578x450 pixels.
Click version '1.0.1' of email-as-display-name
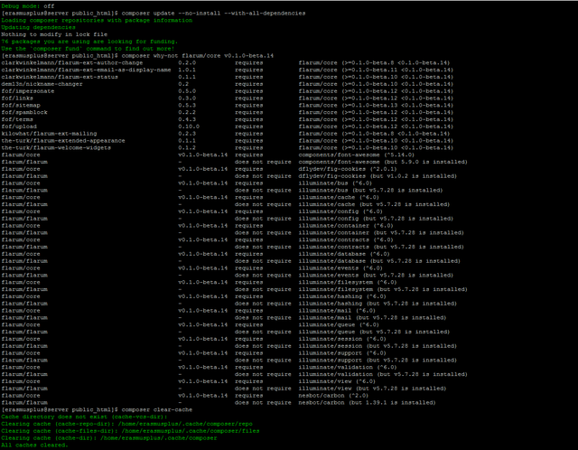(x=187, y=70)
